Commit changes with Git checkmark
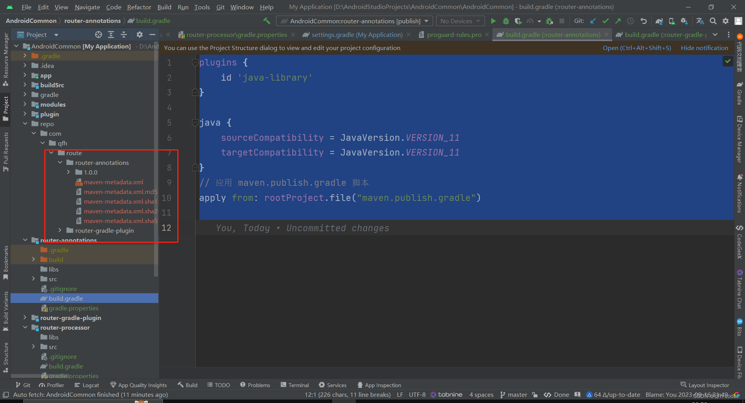Screen dimensions: 745x403 [605, 21]
